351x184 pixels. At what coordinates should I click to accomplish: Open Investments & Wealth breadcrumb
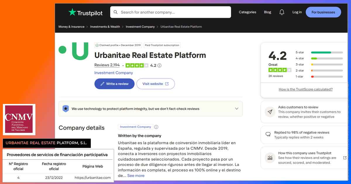(x=105, y=27)
